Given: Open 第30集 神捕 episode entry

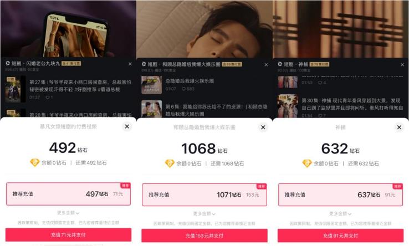Looking at the screenshot, I should coord(340,106).
